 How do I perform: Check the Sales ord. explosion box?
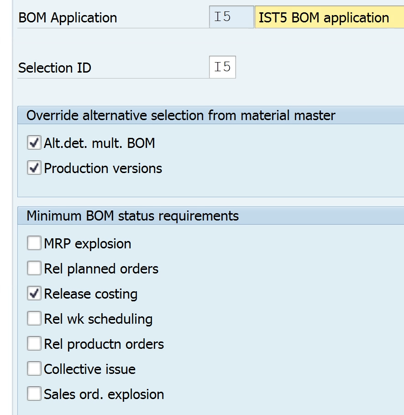pyautogui.click(x=34, y=394)
